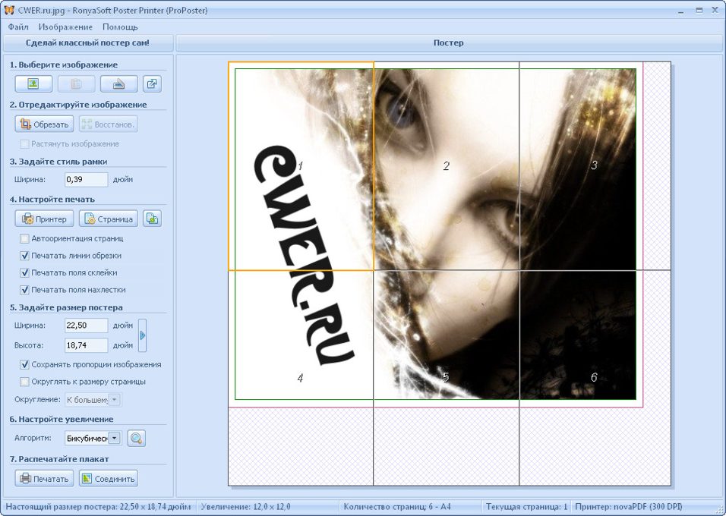Tick Округлять к размеру страницы checkbox
The width and height of the screenshot is (726, 516).
pyautogui.click(x=25, y=382)
